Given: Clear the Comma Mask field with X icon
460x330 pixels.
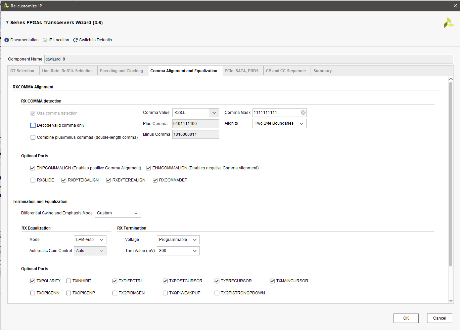Looking at the screenshot, I should click(303, 113).
